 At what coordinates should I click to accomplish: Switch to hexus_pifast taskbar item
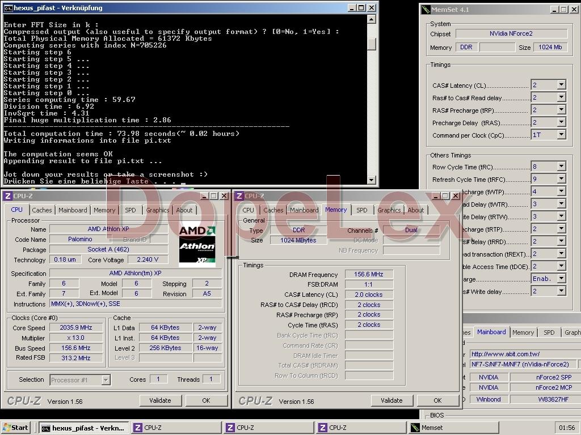click(x=84, y=428)
